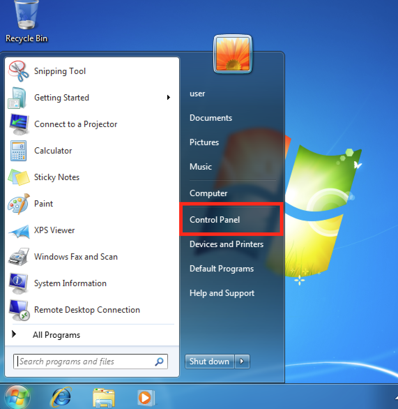398x409 pixels.
Task: Select the Connect to a Projector label
Action: (x=76, y=125)
